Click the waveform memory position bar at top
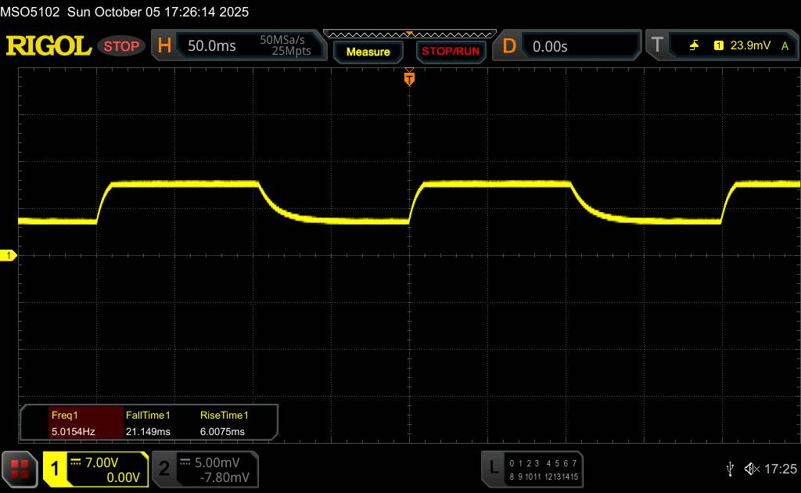The width and height of the screenshot is (801, 493). [x=409, y=34]
